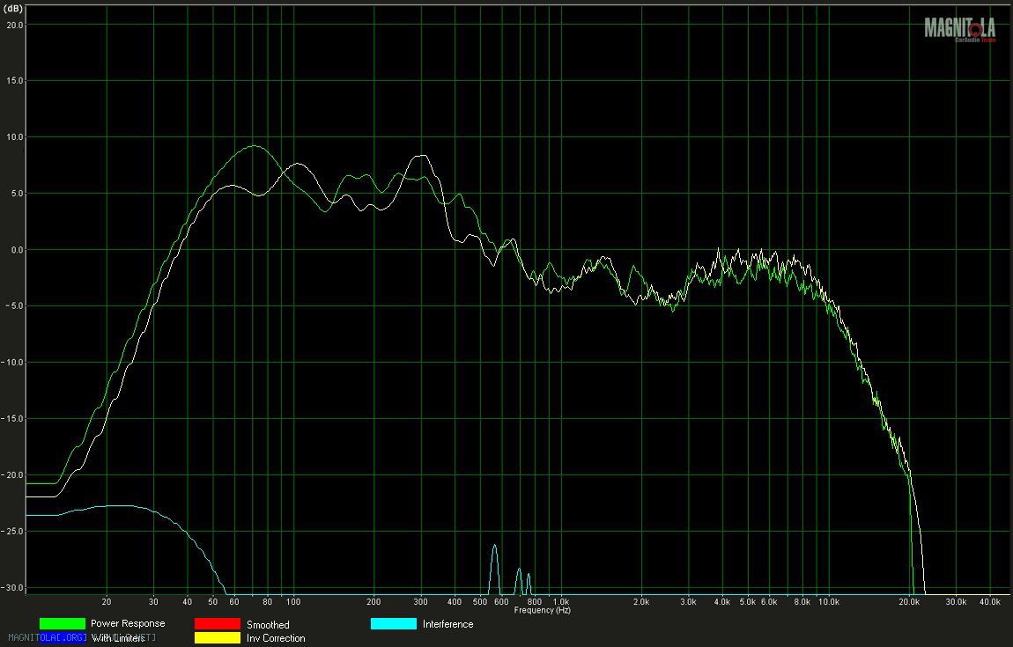The image size is (1013, 647).
Task: Select the Interference legend label
Action: click(447, 624)
